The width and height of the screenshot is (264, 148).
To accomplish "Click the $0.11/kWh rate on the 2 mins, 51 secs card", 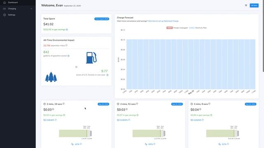I will [x=123, y=120].
